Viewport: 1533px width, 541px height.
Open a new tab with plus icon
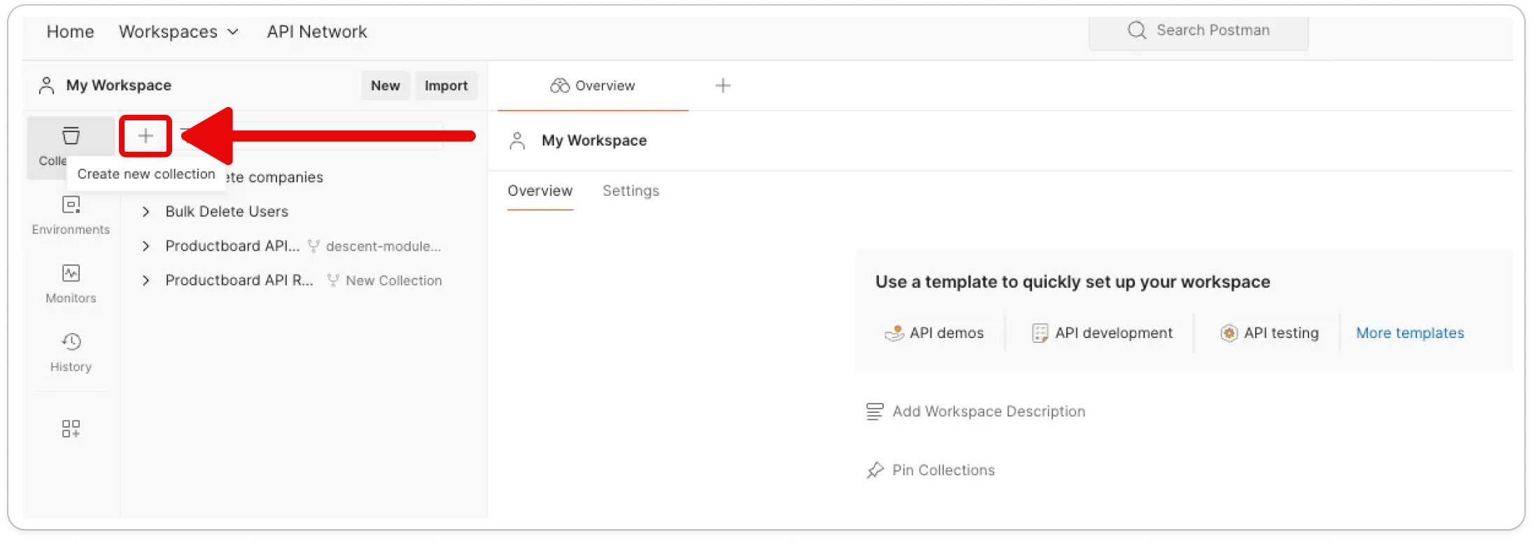click(723, 85)
